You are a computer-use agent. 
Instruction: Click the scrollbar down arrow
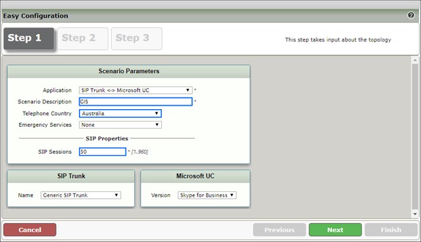point(415,214)
